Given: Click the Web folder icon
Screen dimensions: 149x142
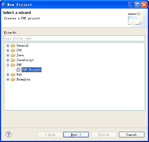Looking at the screenshot, I should [13, 75].
